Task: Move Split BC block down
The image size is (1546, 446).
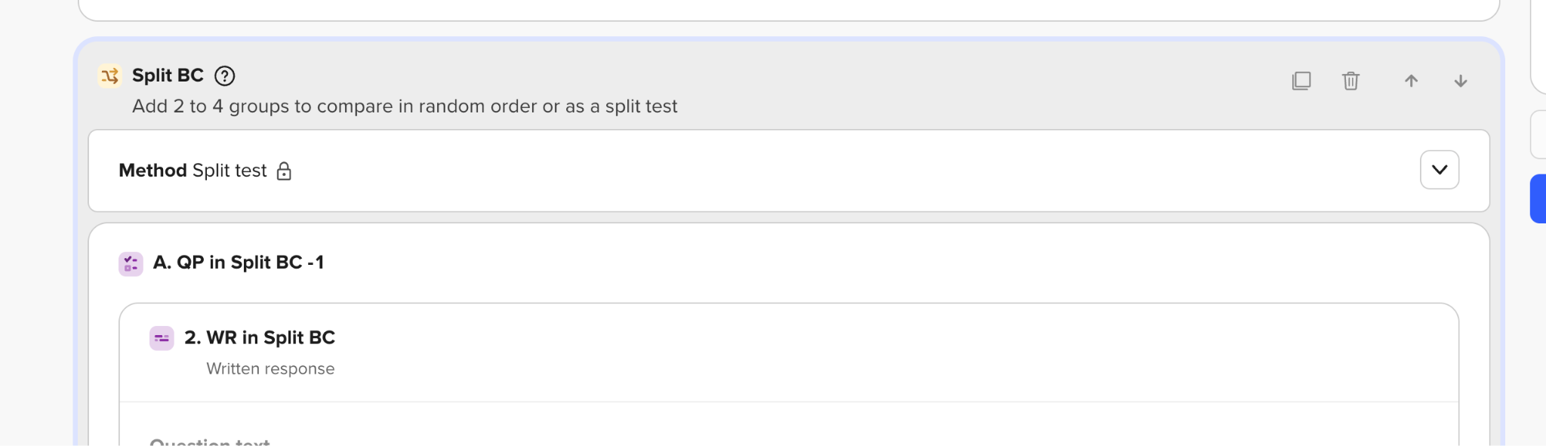Action: (x=1461, y=81)
